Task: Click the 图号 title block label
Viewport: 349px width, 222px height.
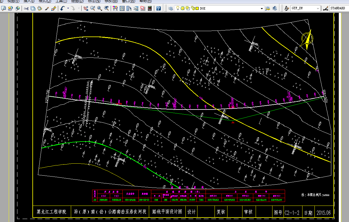Action: coord(278,213)
